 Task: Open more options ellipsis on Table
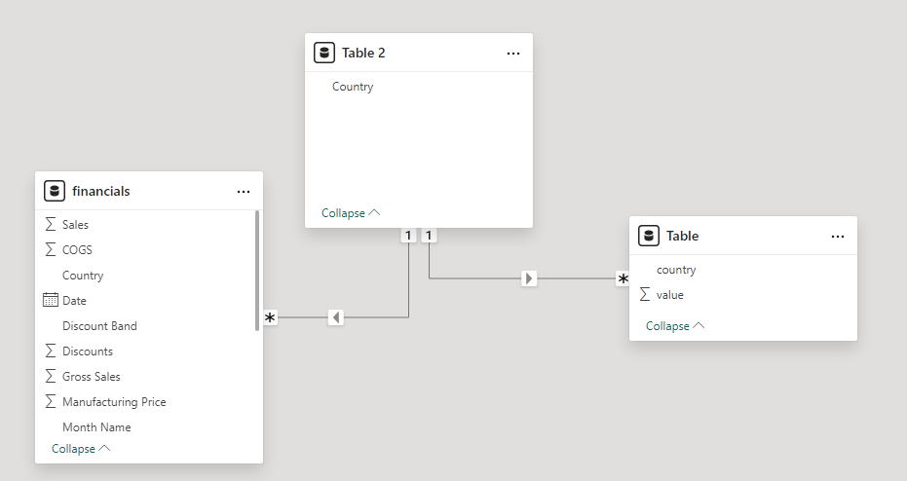(838, 237)
